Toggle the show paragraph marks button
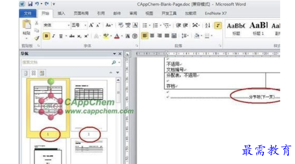The width and height of the screenshot is (295, 164). [x=218, y=25]
